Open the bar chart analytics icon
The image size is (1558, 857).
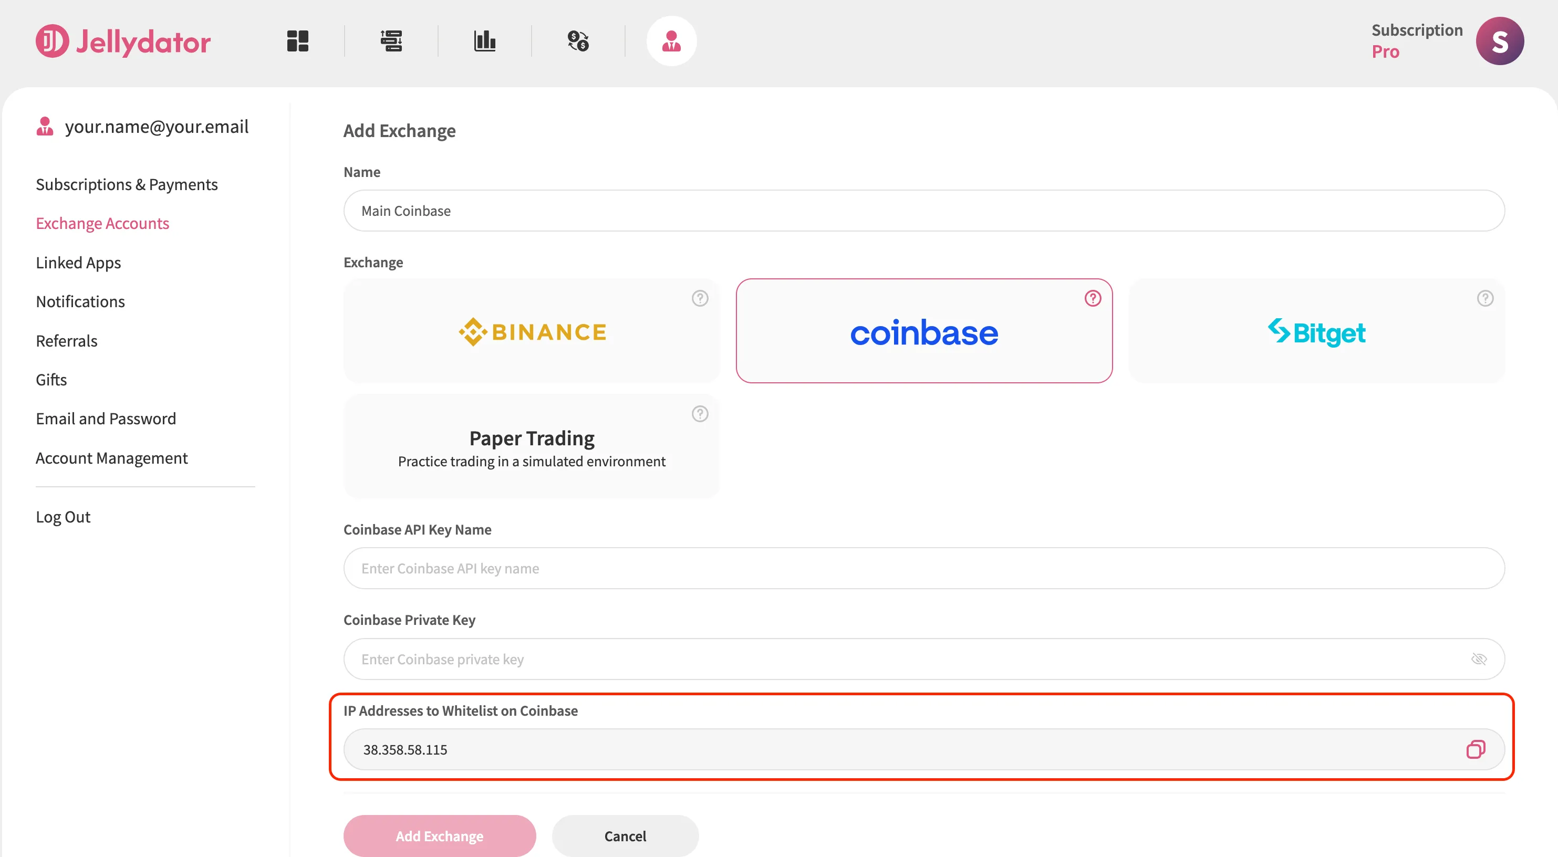click(x=485, y=41)
